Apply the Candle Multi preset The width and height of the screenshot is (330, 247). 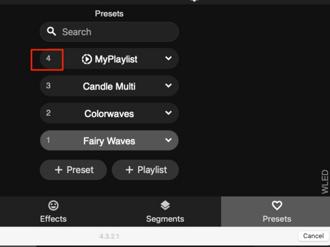tap(109, 86)
